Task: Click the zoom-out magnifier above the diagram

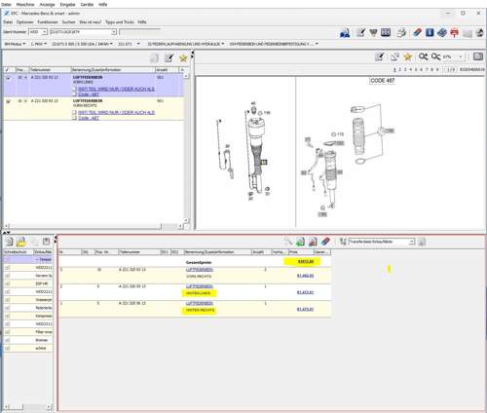Action: tap(435, 56)
